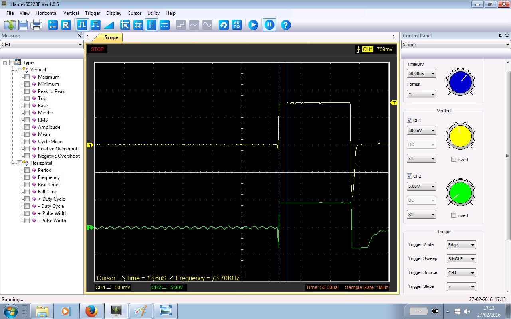This screenshot has width=511, height=319.
Task: Collapse the Horizontal measurement tree node
Action: pyautogui.click(x=13, y=163)
